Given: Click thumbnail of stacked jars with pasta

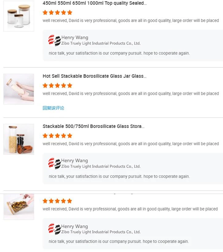Looking at the screenshot, I should [19, 139].
